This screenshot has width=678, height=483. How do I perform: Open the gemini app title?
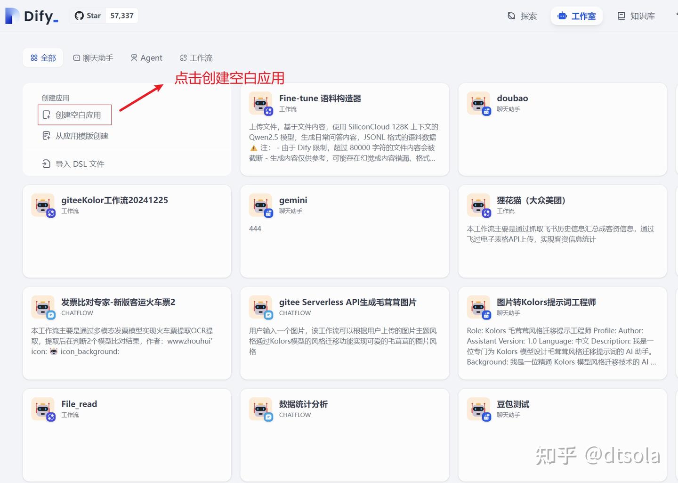[x=293, y=200]
